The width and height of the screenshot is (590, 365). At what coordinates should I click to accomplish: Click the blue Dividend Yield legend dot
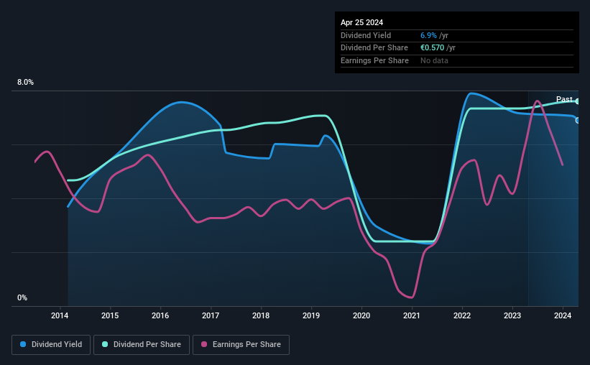click(x=23, y=344)
